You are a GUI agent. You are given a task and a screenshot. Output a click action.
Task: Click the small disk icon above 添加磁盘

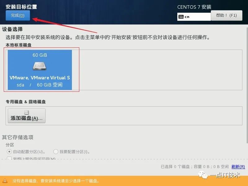27,112
